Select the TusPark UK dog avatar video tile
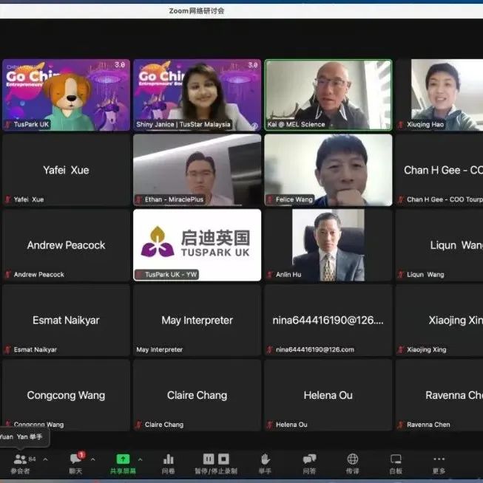Screen dimensions: 483x483 coord(66,95)
